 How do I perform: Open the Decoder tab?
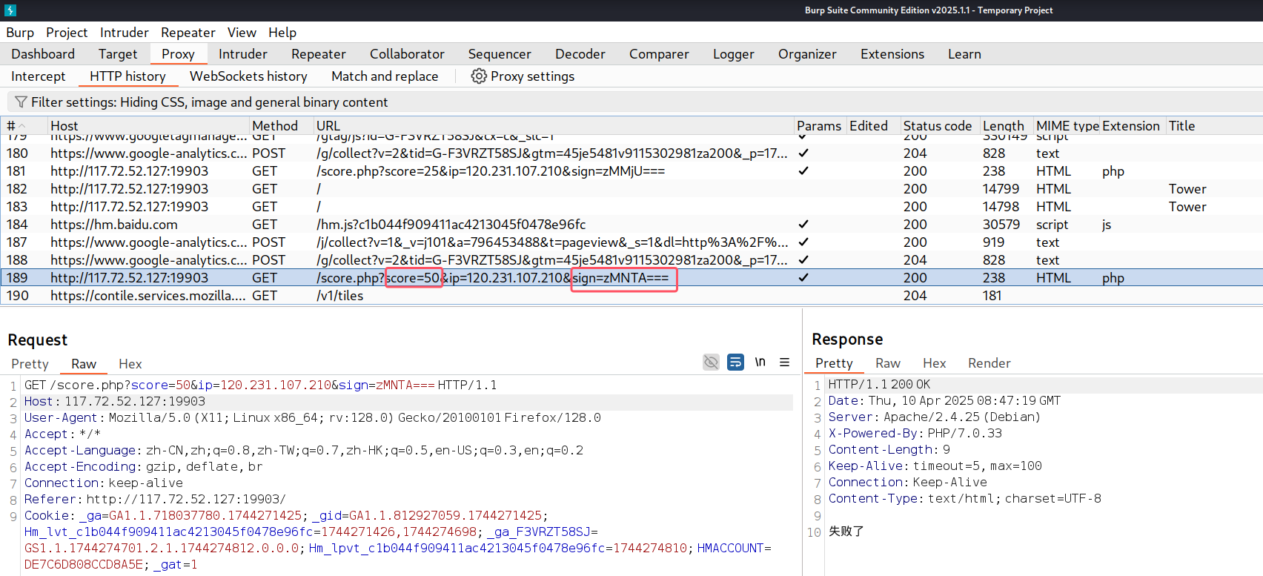[x=580, y=54]
